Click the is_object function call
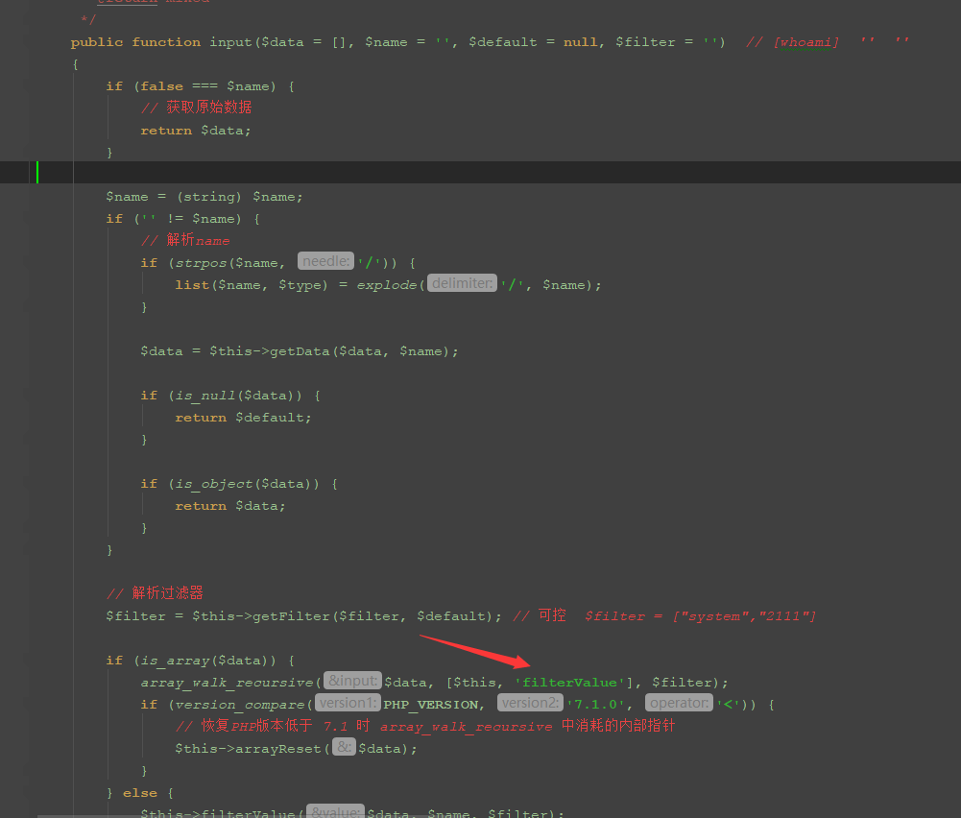961x818 pixels. coord(214,484)
